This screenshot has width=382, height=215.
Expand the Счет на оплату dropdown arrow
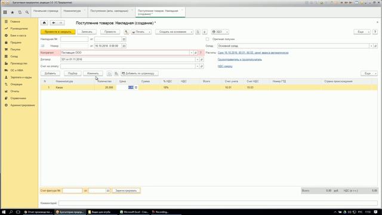point(198,66)
